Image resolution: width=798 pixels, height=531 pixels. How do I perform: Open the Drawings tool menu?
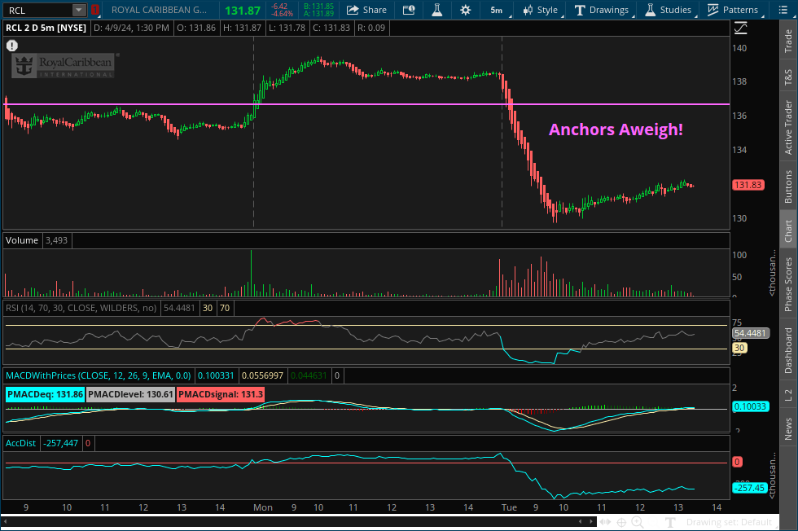[602, 10]
